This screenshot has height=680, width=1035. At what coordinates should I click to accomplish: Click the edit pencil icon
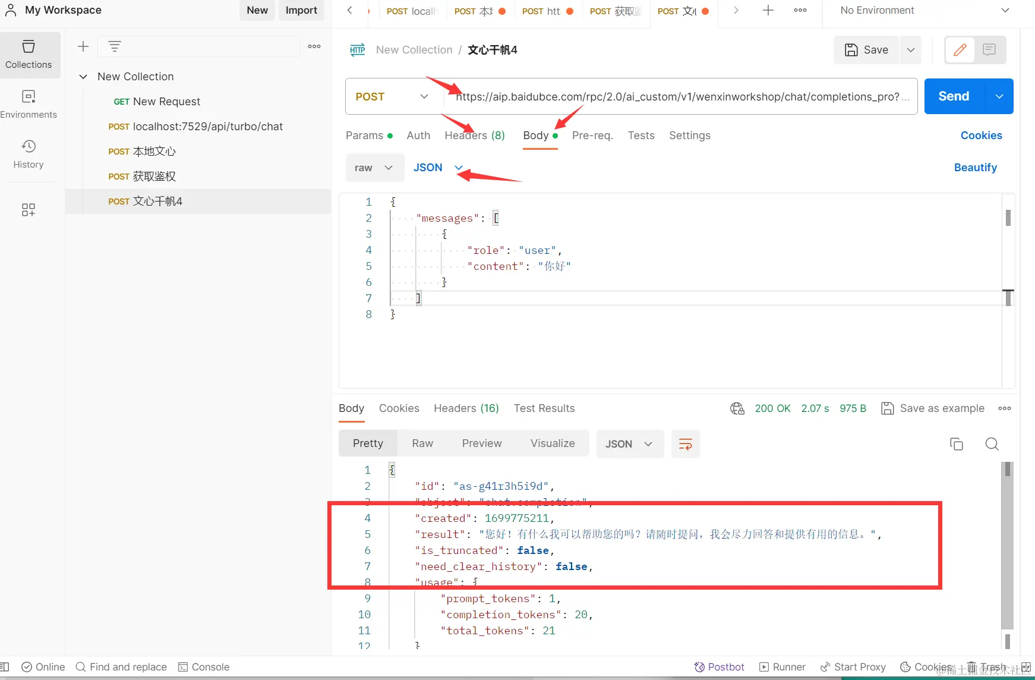(x=960, y=50)
